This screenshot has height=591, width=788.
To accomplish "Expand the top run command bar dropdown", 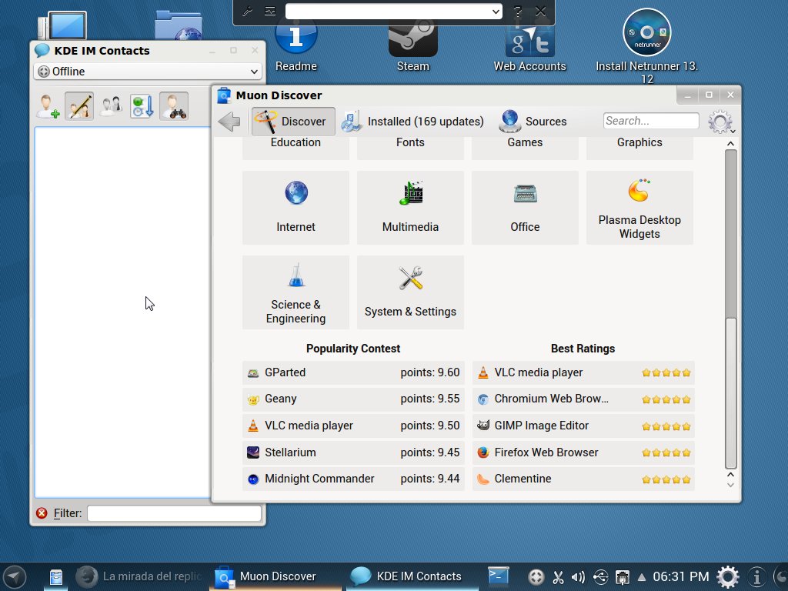I will (x=496, y=12).
